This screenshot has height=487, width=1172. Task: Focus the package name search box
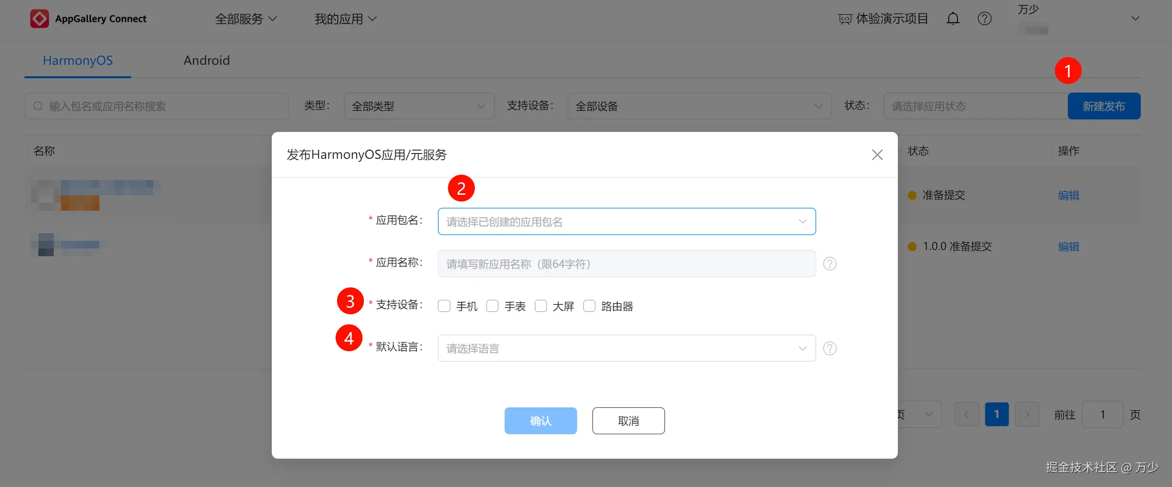pos(157,106)
